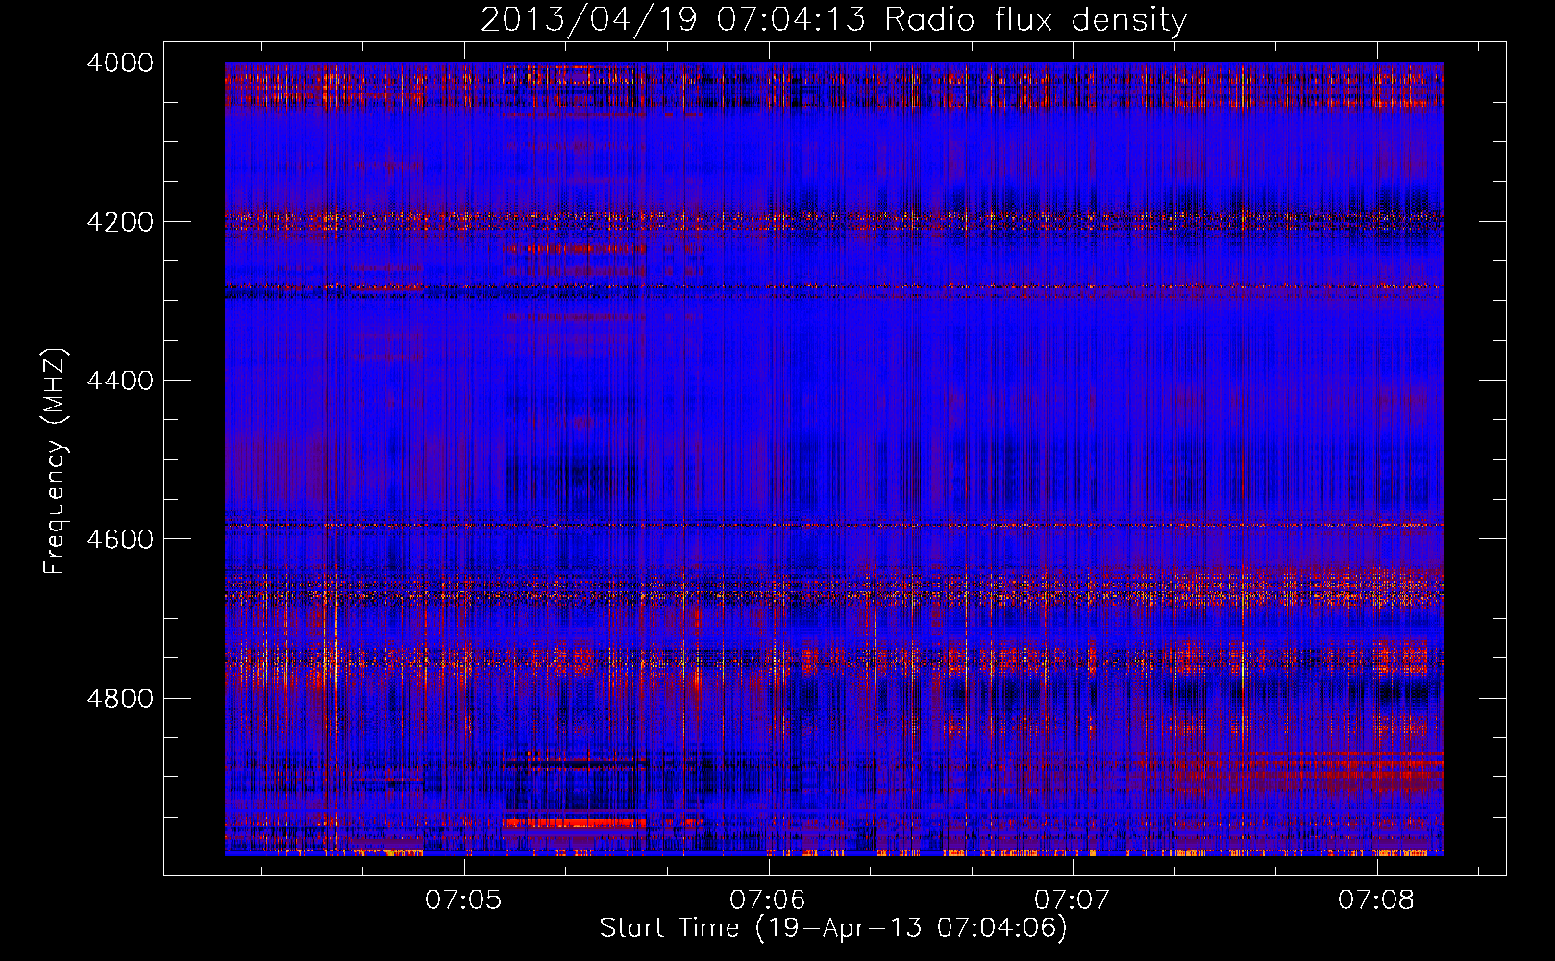Click the 'Start Time (19-Apr-13 07:04:06)' label

(x=833, y=927)
